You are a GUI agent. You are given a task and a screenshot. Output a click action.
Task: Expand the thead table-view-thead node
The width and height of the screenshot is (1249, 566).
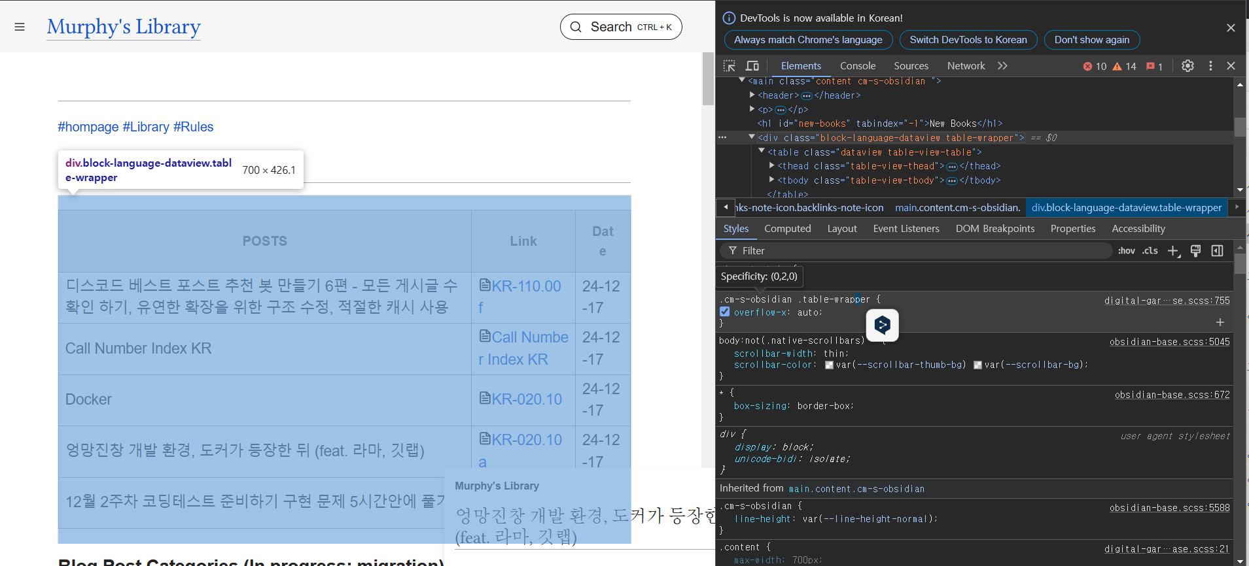click(772, 166)
